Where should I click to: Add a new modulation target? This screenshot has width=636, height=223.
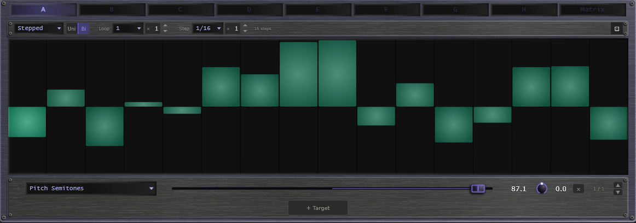point(318,208)
